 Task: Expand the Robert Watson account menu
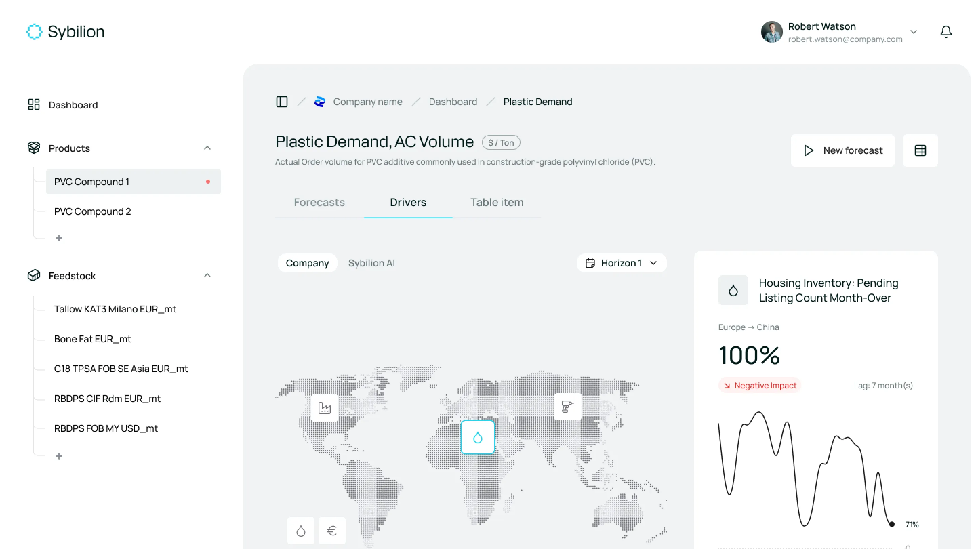(x=914, y=32)
